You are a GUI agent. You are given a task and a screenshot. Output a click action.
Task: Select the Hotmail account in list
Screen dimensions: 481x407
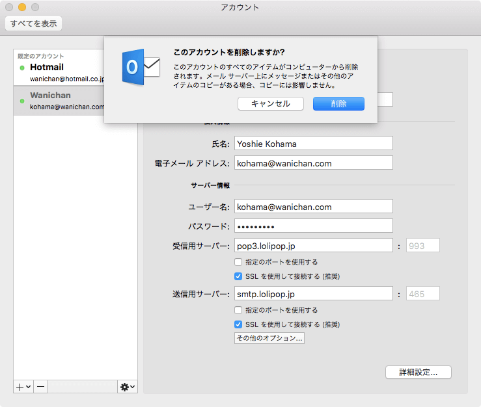(x=59, y=68)
